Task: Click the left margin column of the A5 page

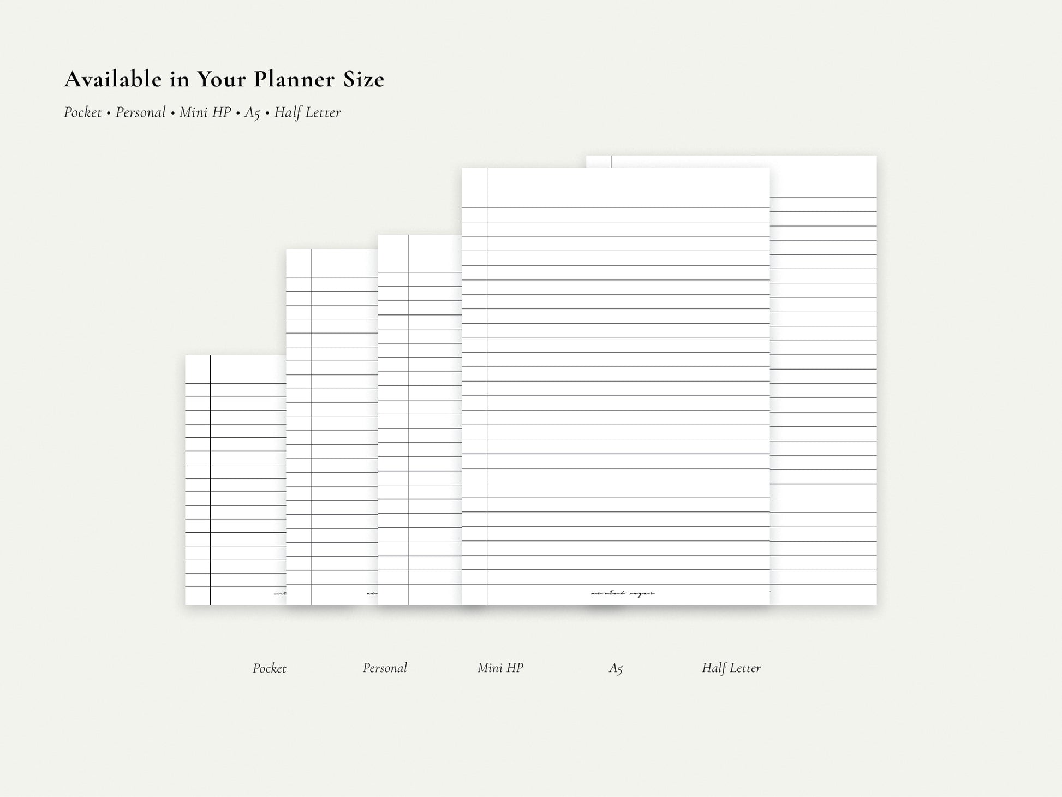Action: 474,382
